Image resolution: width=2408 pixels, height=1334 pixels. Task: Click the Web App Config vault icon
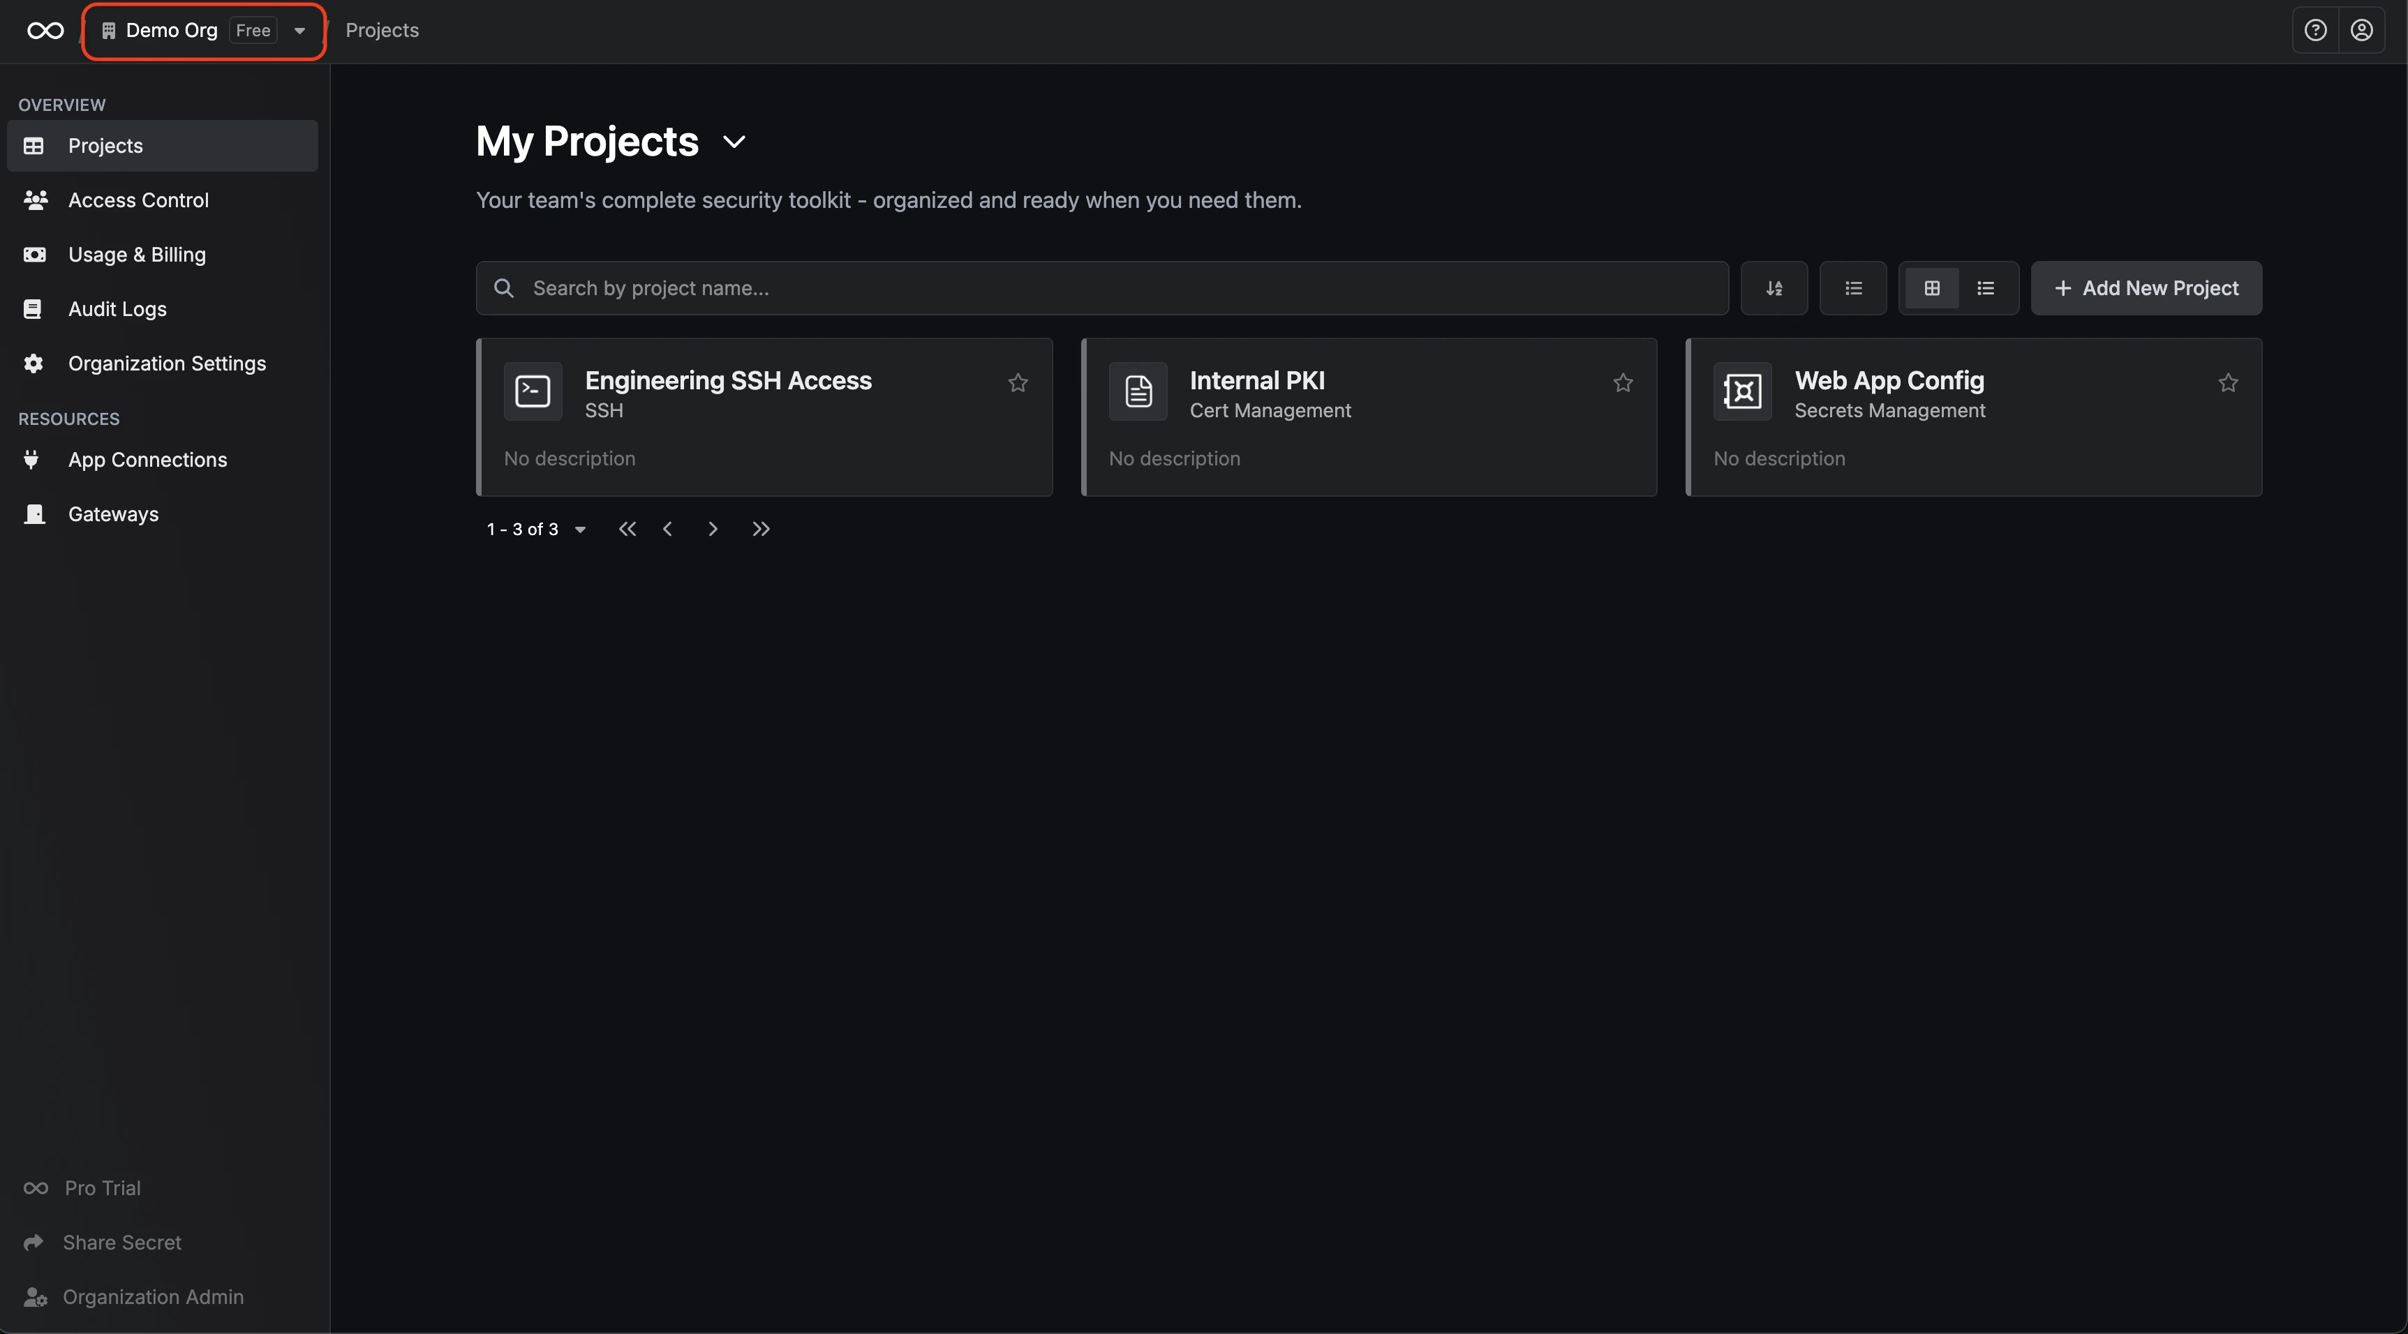pyautogui.click(x=1742, y=391)
